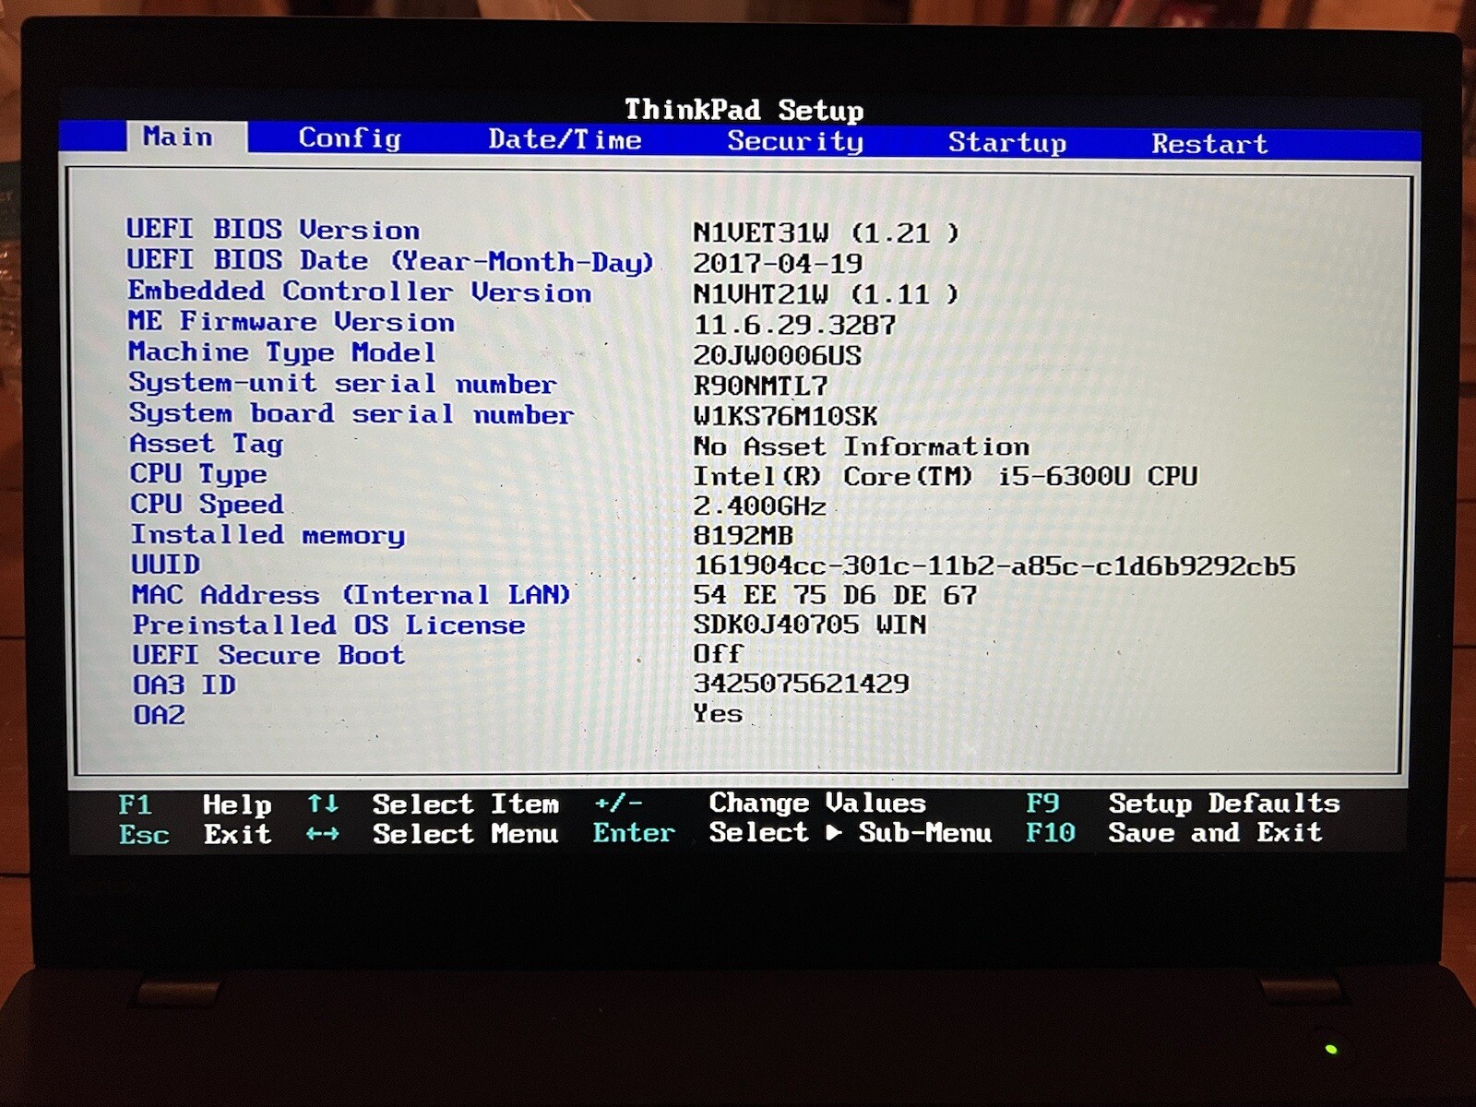Select the value "N1VHT21W (1.11 )"
1476x1107 pixels.
click(x=827, y=294)
